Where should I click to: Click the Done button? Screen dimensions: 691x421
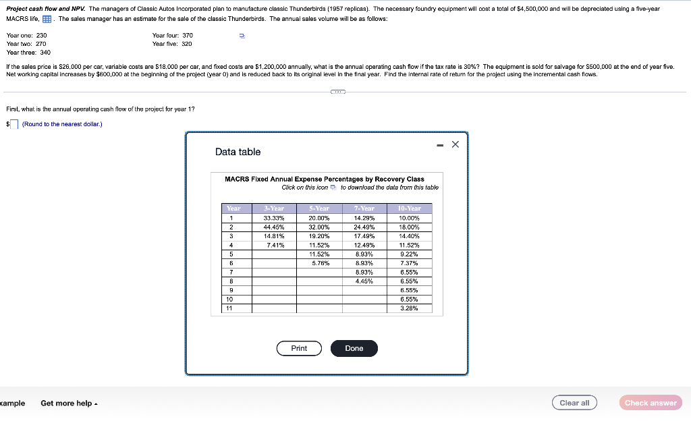[354, 348]
